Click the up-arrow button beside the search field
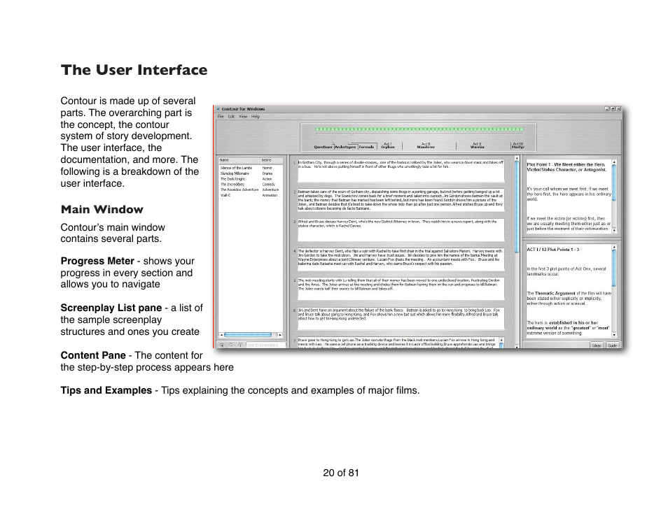 click(240, 345)
